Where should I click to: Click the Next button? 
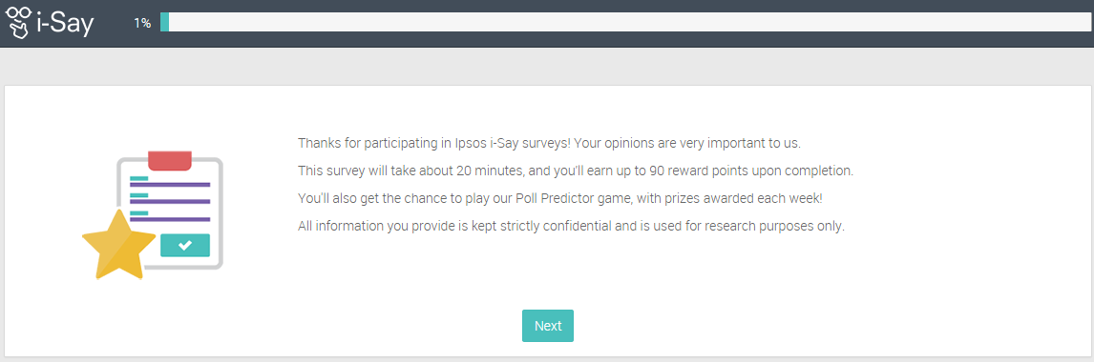(548, 326)
